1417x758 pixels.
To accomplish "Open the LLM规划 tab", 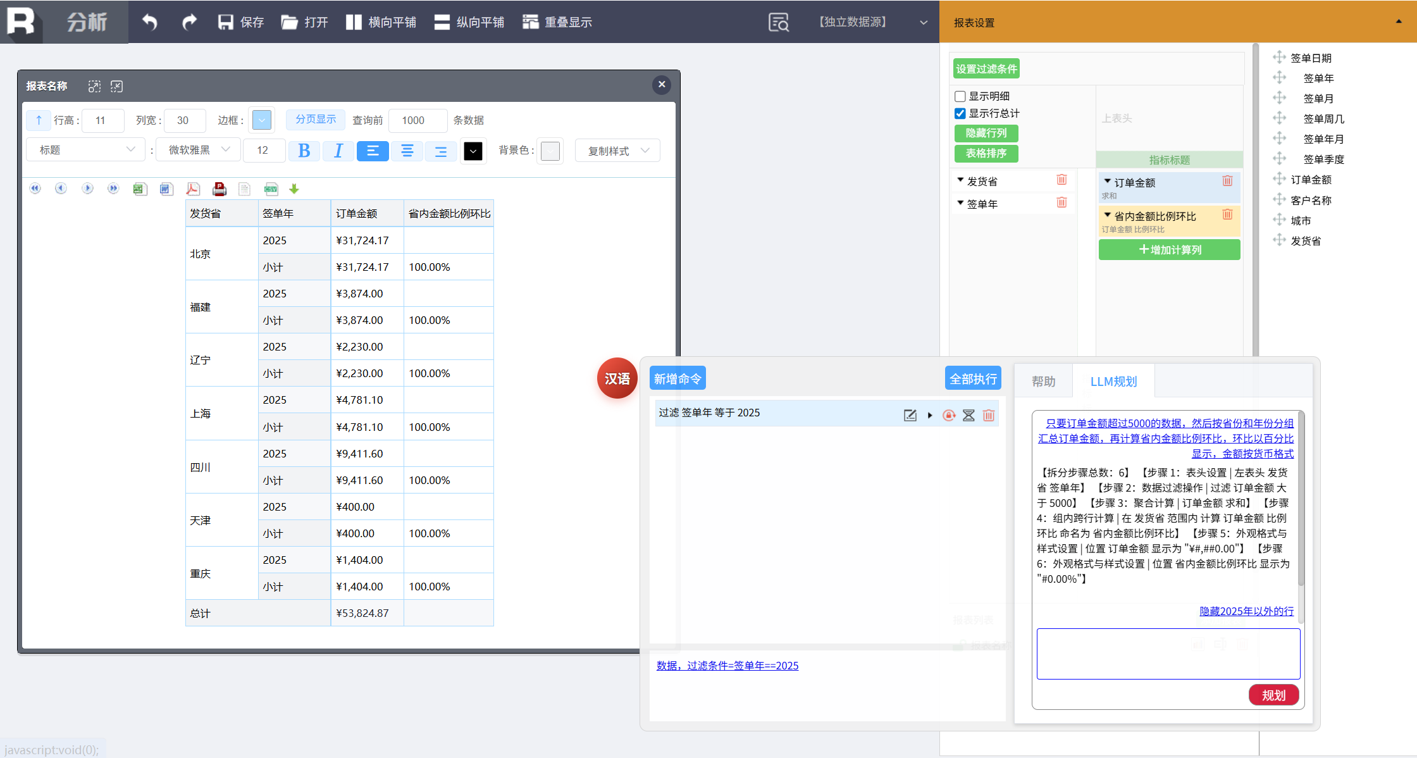I will click(x=1113, y=381).
